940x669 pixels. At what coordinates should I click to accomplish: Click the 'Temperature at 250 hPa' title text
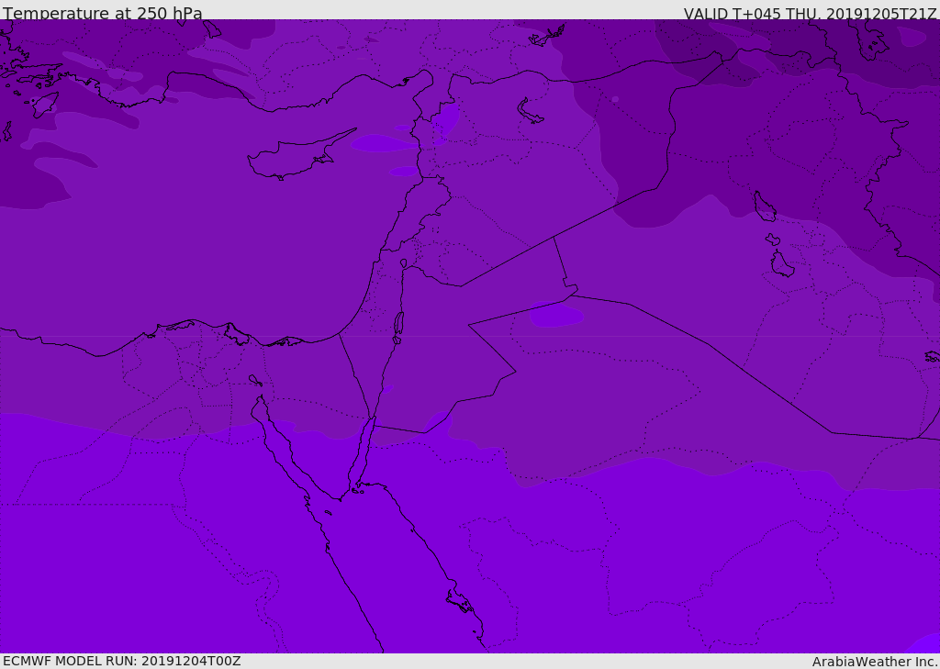[x=103, y=13]
